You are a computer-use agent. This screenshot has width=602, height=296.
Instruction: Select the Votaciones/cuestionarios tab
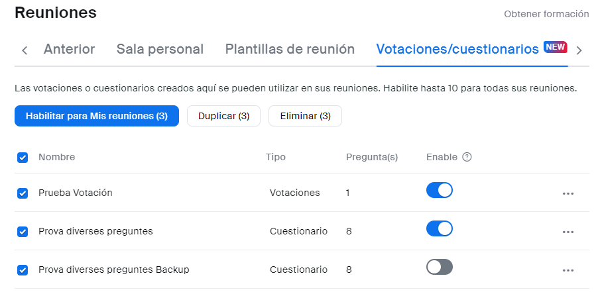point(457,49)
